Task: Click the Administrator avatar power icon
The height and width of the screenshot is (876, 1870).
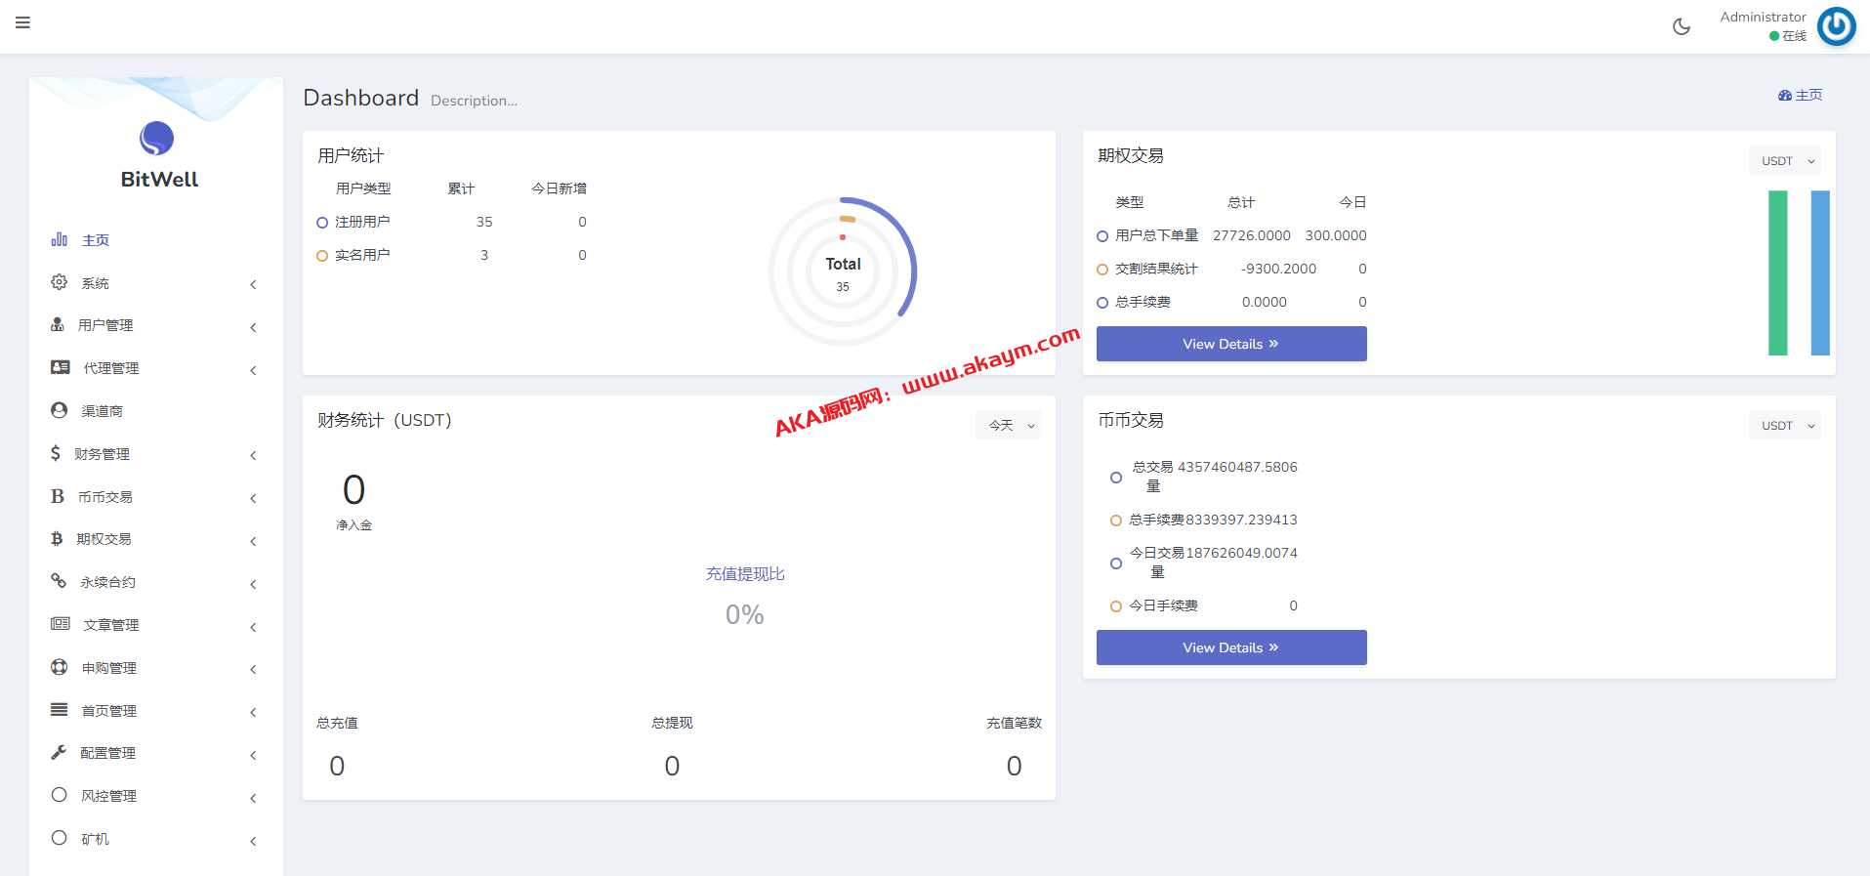Action: coord(1836,26)
